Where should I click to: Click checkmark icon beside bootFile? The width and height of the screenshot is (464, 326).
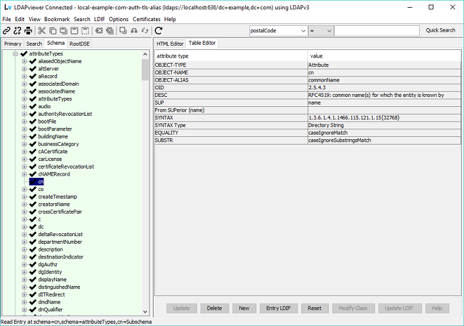pos(32,122)
